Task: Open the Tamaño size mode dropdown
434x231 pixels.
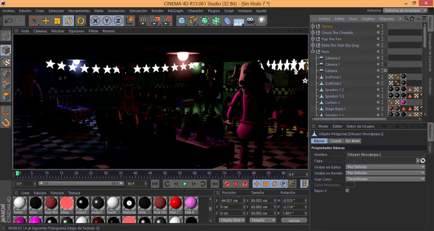Action: coord(263,220)
